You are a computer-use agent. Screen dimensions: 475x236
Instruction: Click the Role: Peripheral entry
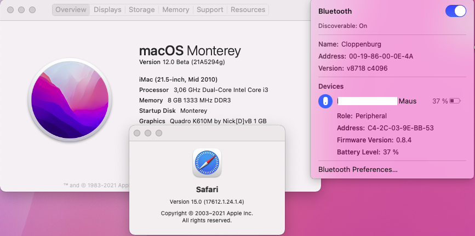click(x=362, y=116)
